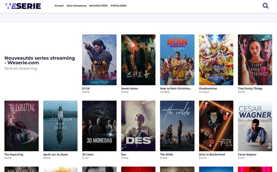Open the Sweet Home poster
This screenshot has width=277, height=172.
(x=138, y=60)
